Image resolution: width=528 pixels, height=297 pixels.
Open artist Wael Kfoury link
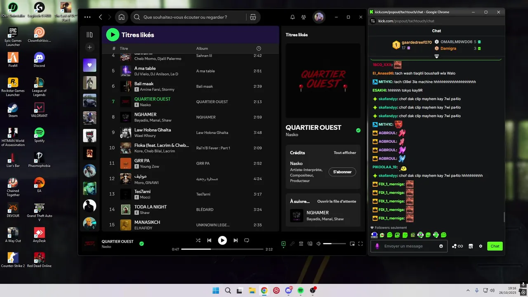(x=145, y=136)
